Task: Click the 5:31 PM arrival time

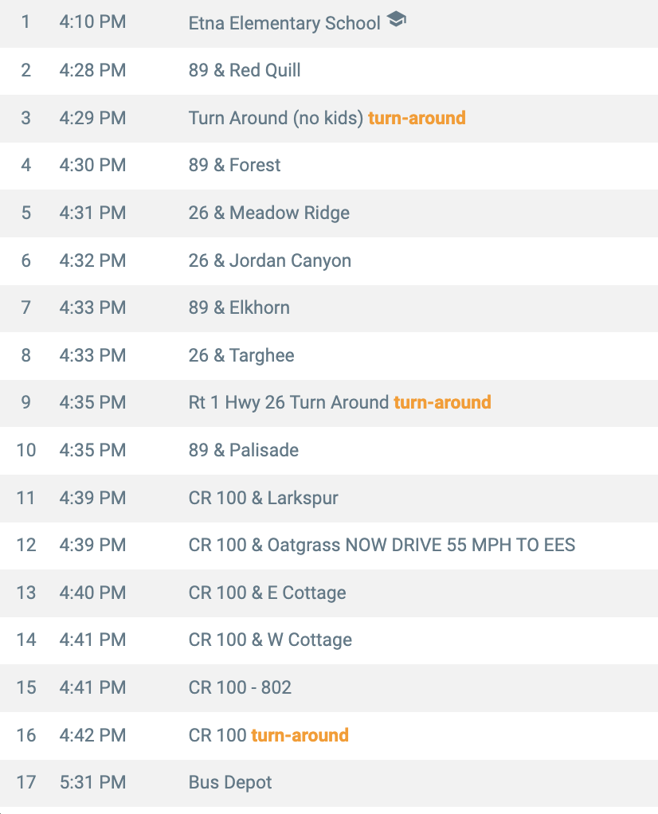Action: [x=92, y=782]
